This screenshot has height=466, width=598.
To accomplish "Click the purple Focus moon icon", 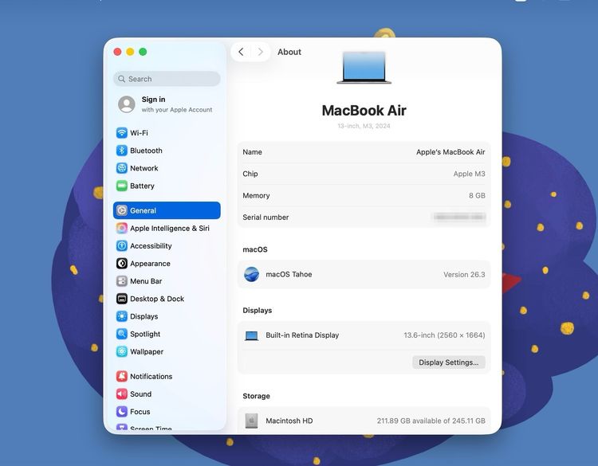I will pos(122,412).
